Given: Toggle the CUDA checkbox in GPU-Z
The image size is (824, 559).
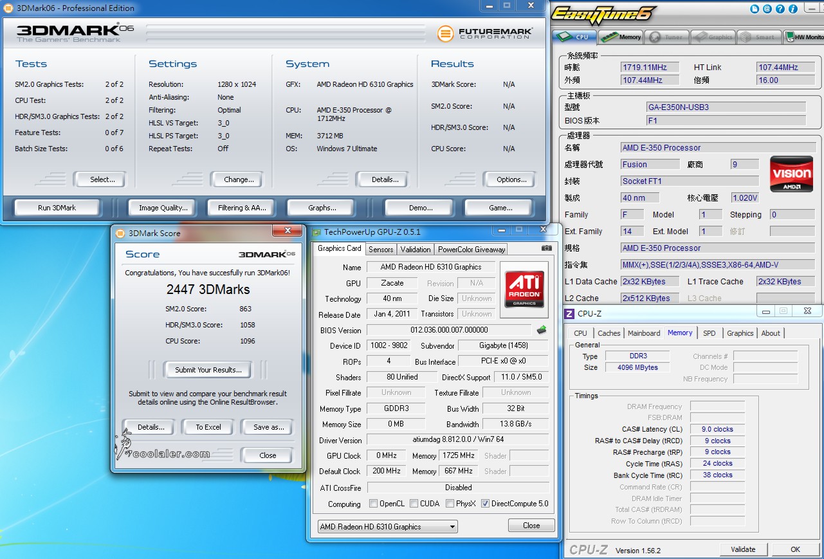Looking at the screenshot, I should (414, 504).
